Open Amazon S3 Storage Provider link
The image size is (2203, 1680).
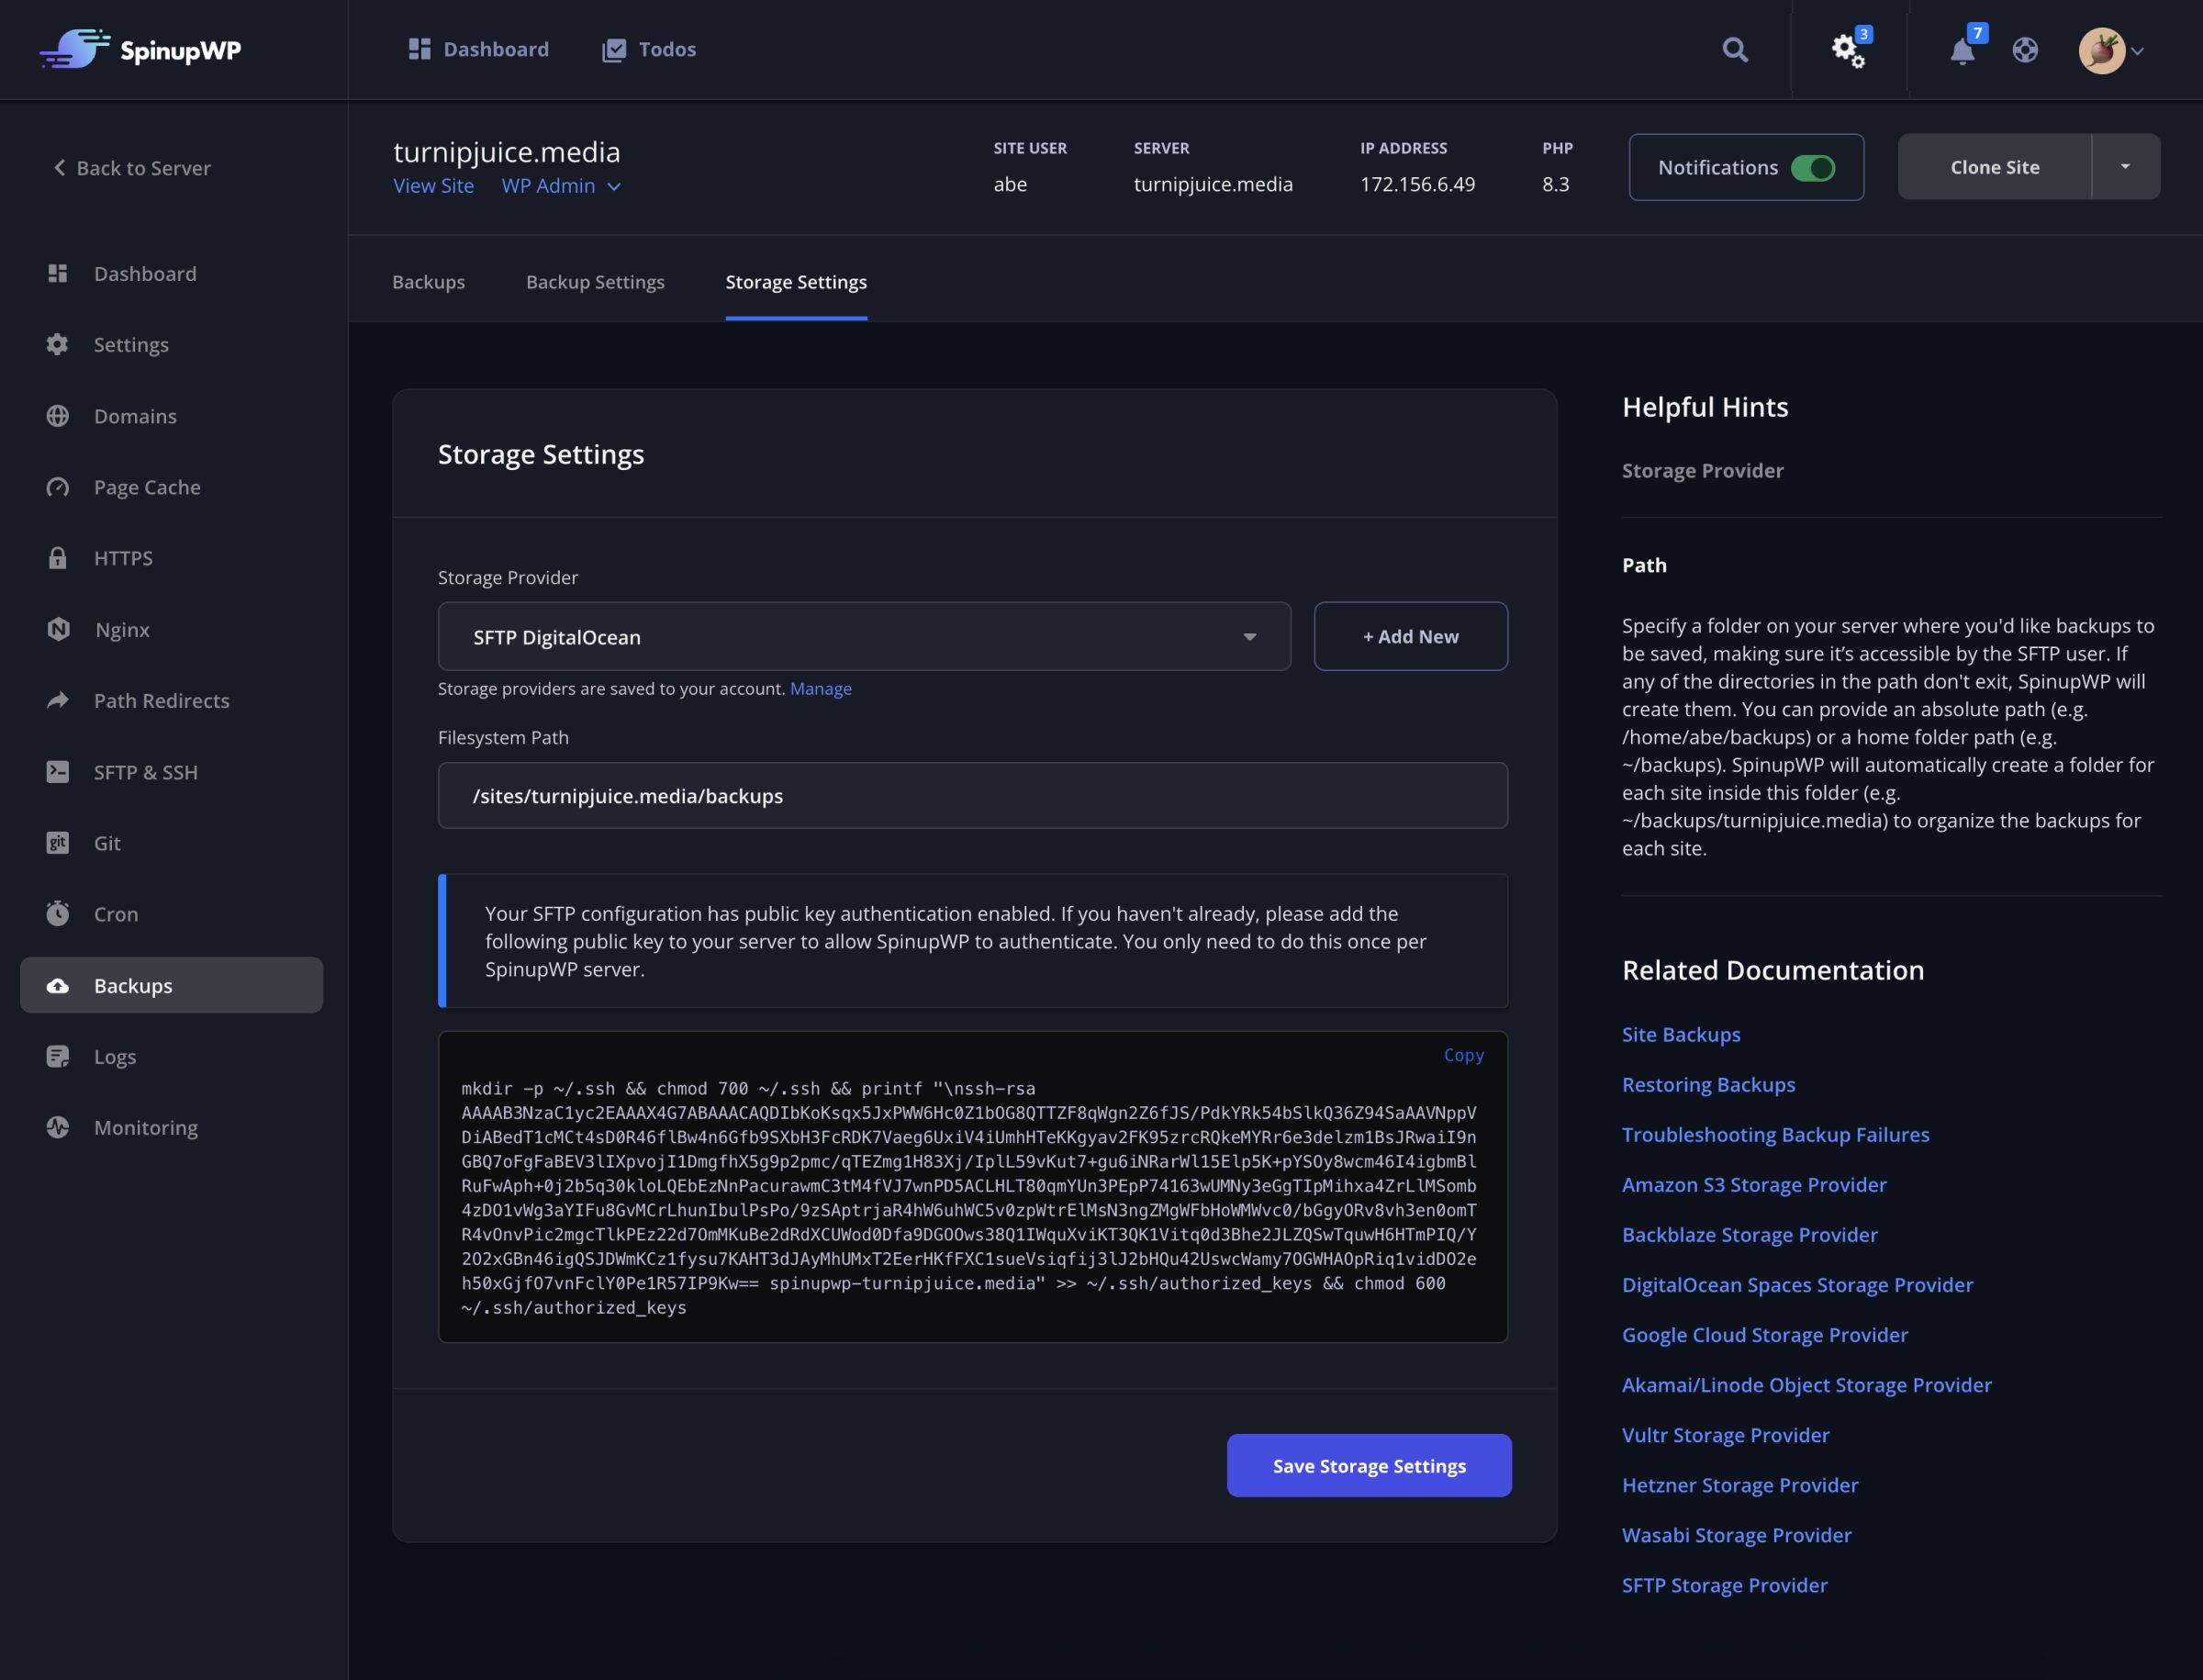tap(1754, 1184)
